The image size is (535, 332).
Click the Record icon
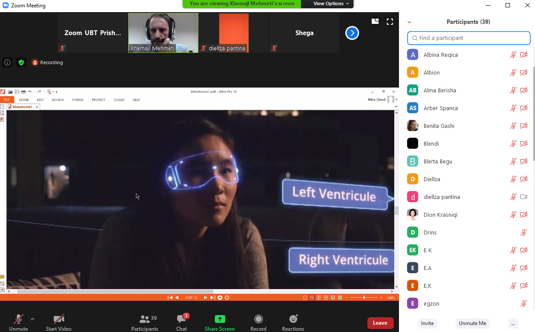(258, 320)
